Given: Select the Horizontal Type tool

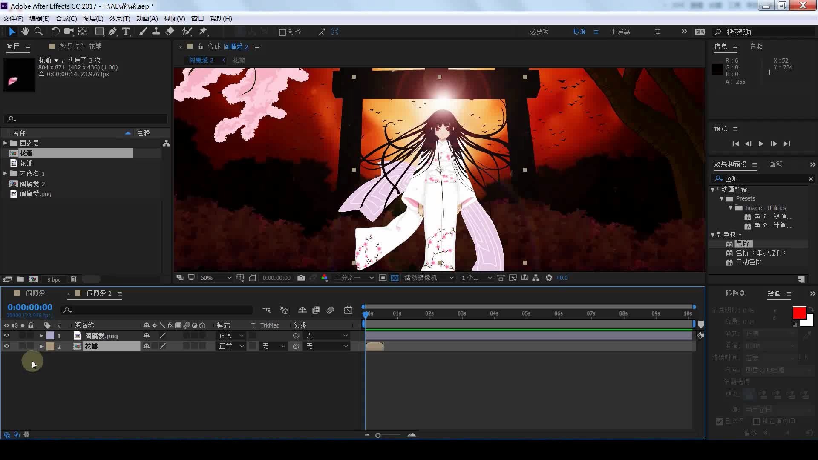Looking at the screenshot, I should [126, 32].
